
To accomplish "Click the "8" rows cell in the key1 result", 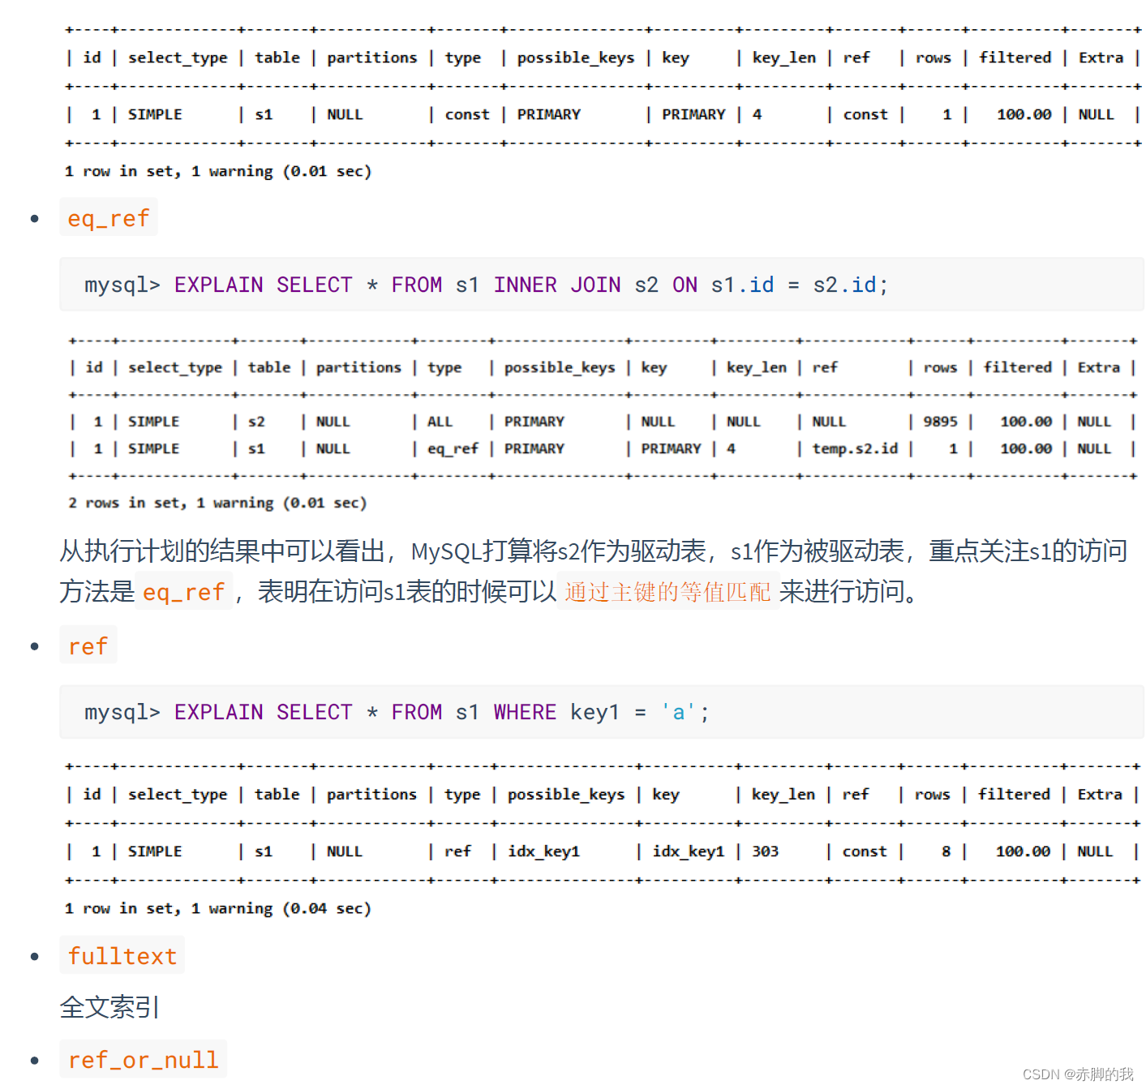I will click(946, 851).
